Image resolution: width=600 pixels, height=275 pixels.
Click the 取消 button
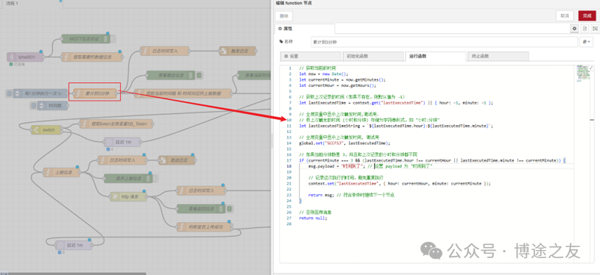pos(565,15)
